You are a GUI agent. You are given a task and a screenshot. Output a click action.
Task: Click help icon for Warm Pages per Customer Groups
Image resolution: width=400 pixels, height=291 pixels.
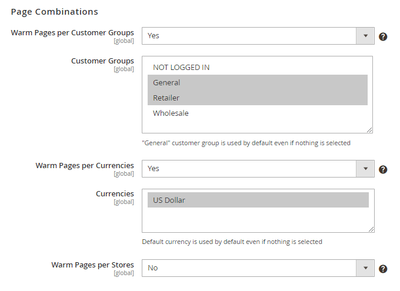click(383, 36)
